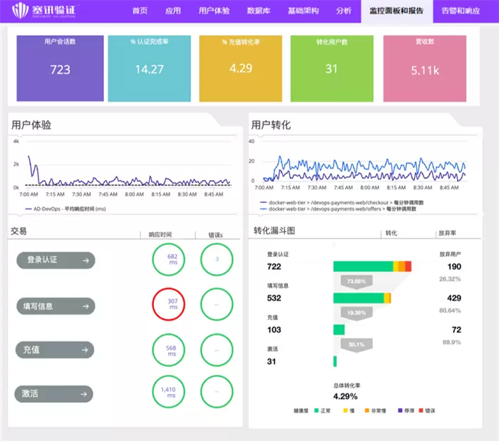
Task: Open the 首页 tab
Action: coord(140,11)
